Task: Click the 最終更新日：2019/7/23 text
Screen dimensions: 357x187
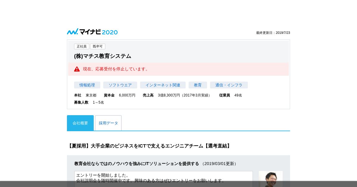Action: click(x=273, y=33)
